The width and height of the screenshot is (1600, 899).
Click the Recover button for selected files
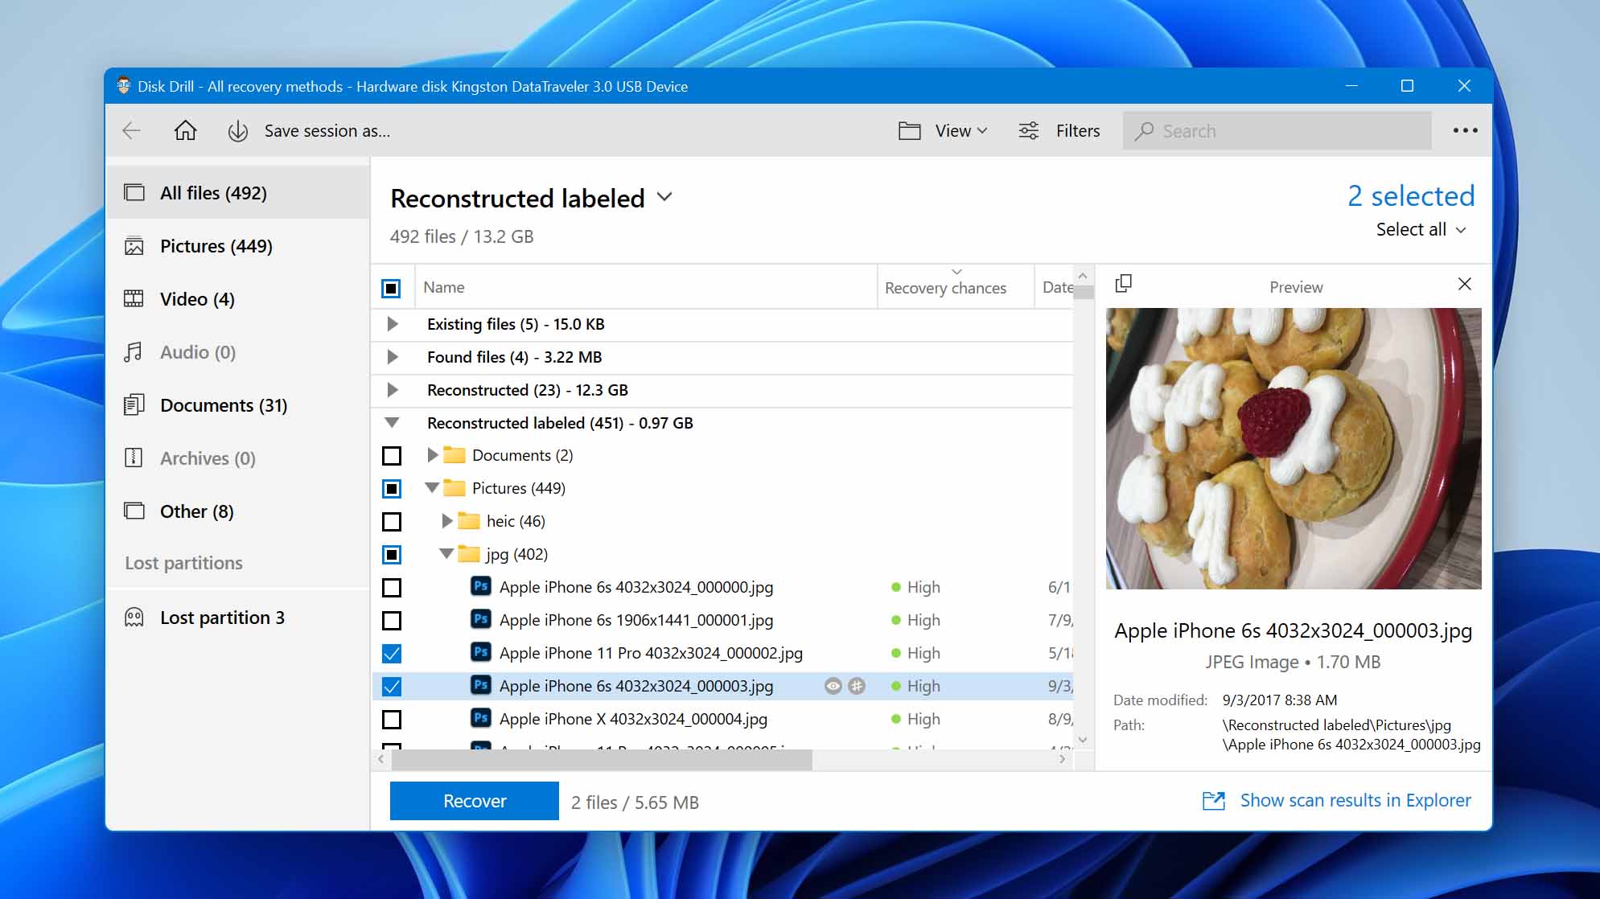(475, 800)
